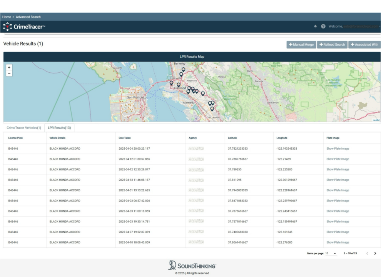Open the Welcome user account menu
381x277 pixels.
(x=354, y=27)
